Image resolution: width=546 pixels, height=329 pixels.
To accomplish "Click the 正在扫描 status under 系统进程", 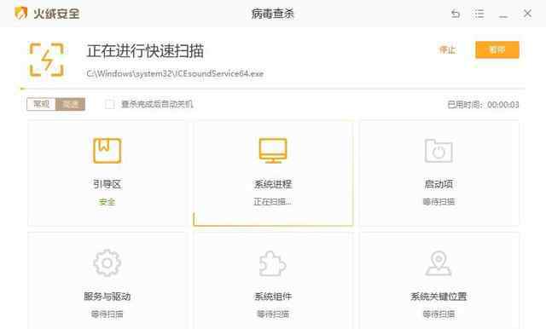I will click(272, 202).
